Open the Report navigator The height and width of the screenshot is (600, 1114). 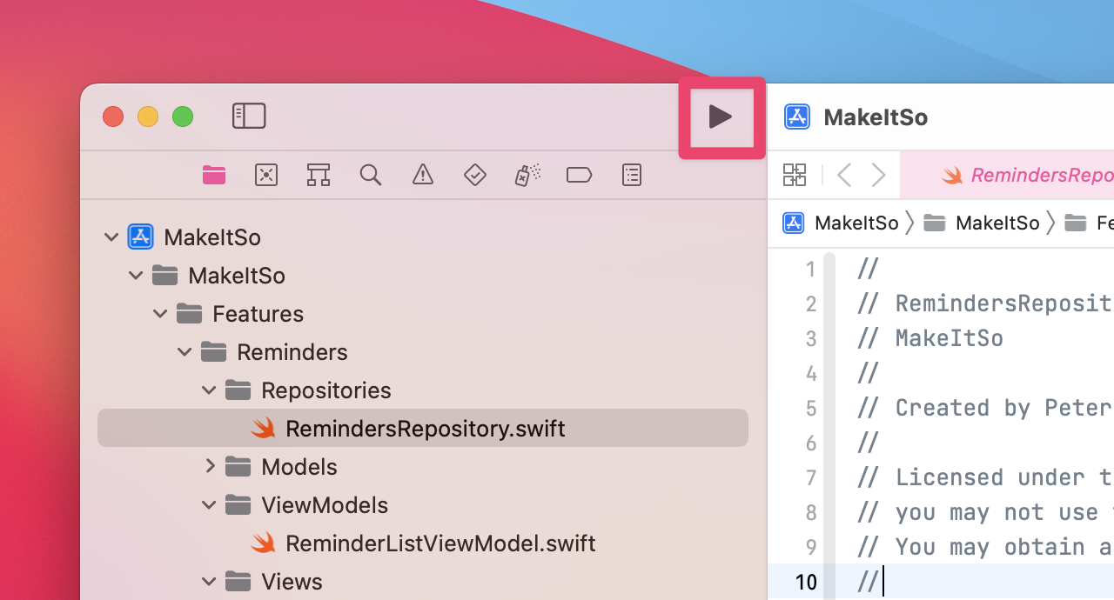632,175
